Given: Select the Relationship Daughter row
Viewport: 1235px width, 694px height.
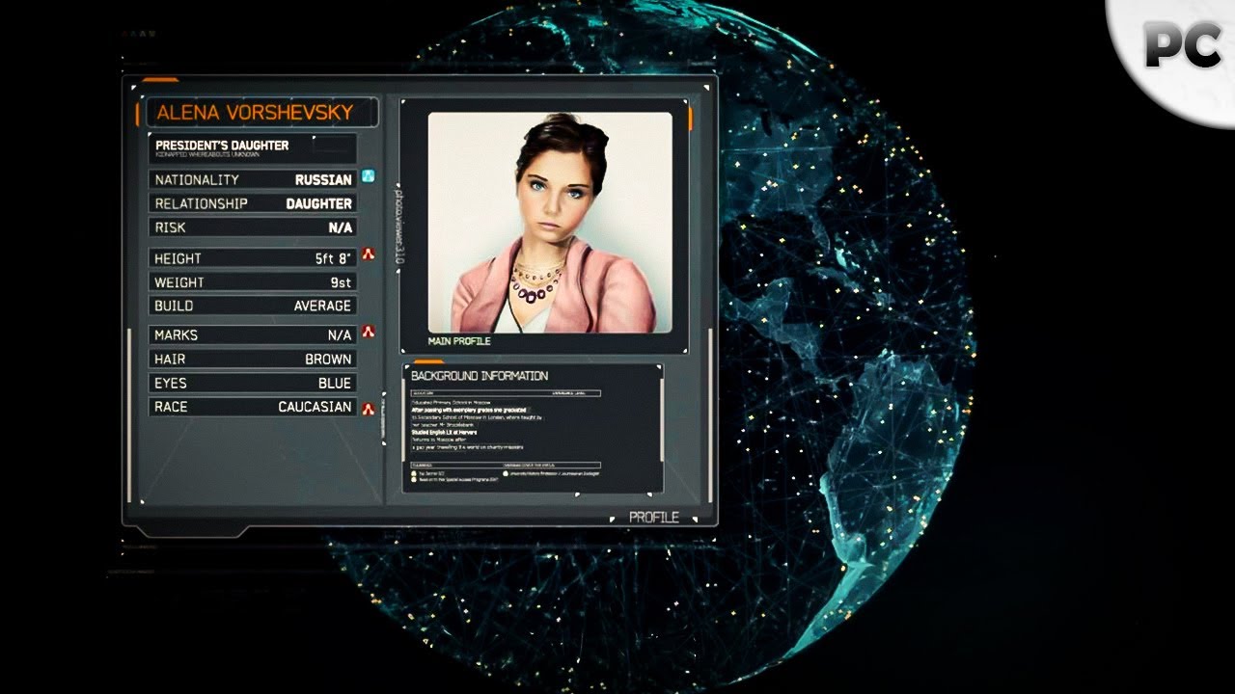Looking at the screenshot, I should [253, 203].
